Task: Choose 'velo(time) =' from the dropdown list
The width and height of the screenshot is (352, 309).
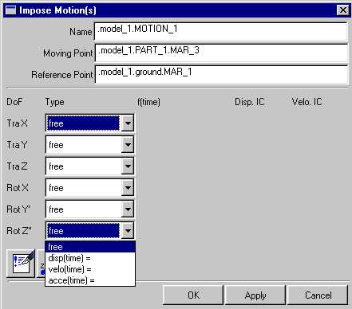Action: (x=90, y=269)
